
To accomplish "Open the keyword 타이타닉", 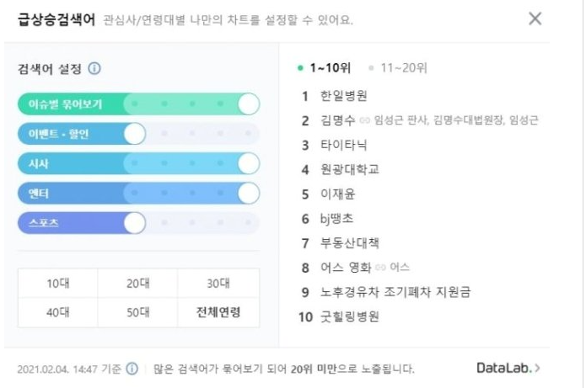I will click(x=344, y=145).
